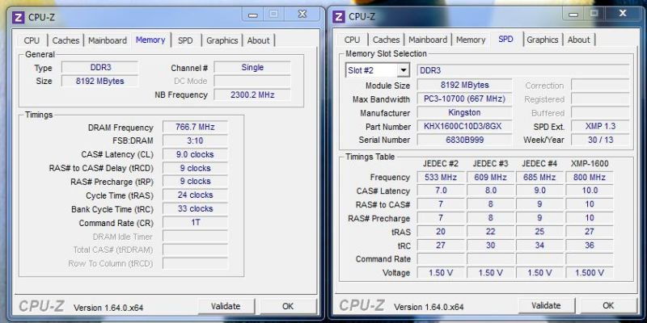The width and height of the screenshot is (647, 323).
Task: Open About tab in left window
Action: pos(258,40)
